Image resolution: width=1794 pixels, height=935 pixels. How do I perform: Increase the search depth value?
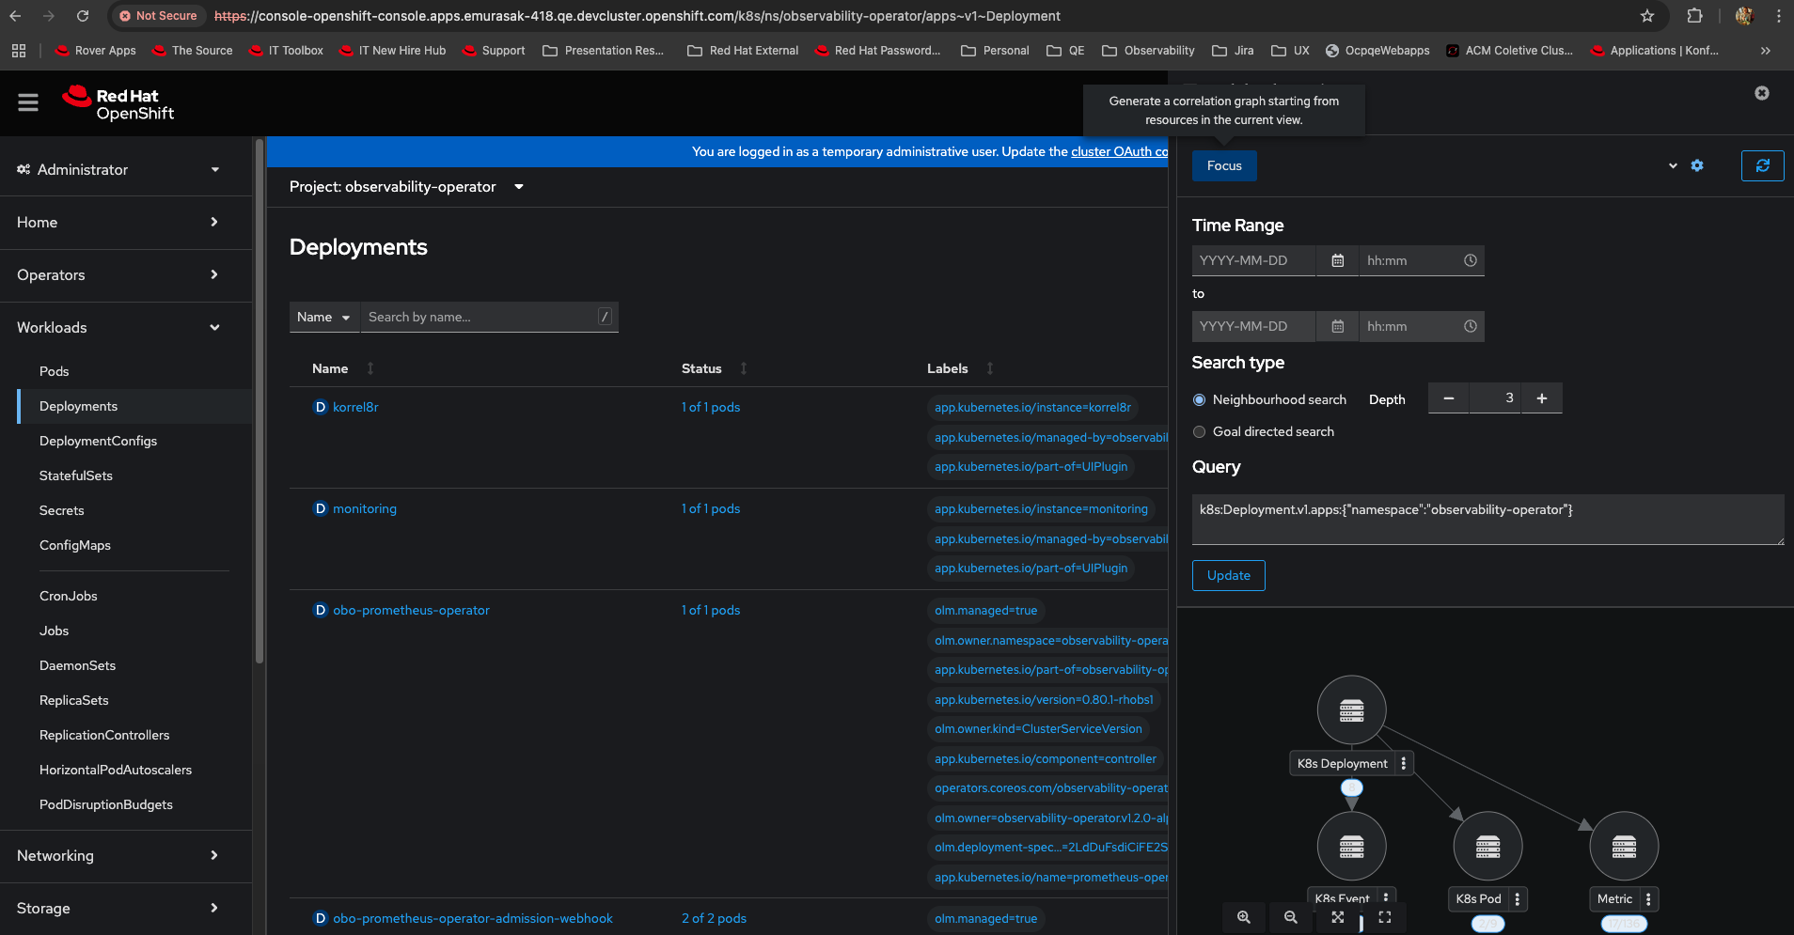click(1541, 398)
